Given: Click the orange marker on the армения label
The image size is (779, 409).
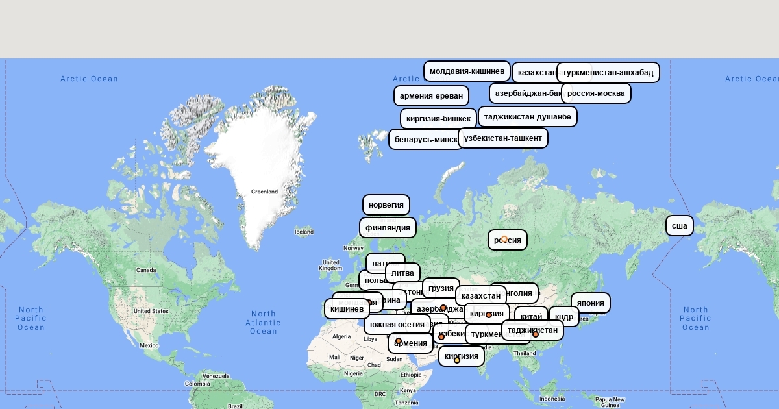Looking at the screenshot, I should pos(399,341).
